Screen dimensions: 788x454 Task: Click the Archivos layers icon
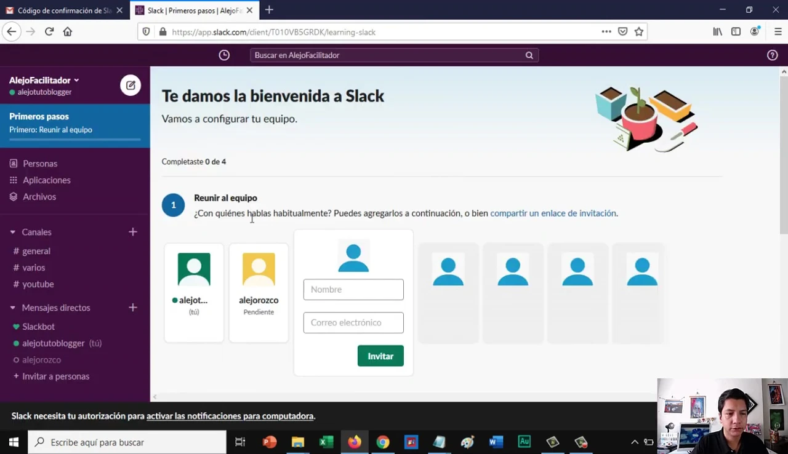(14, 197)
